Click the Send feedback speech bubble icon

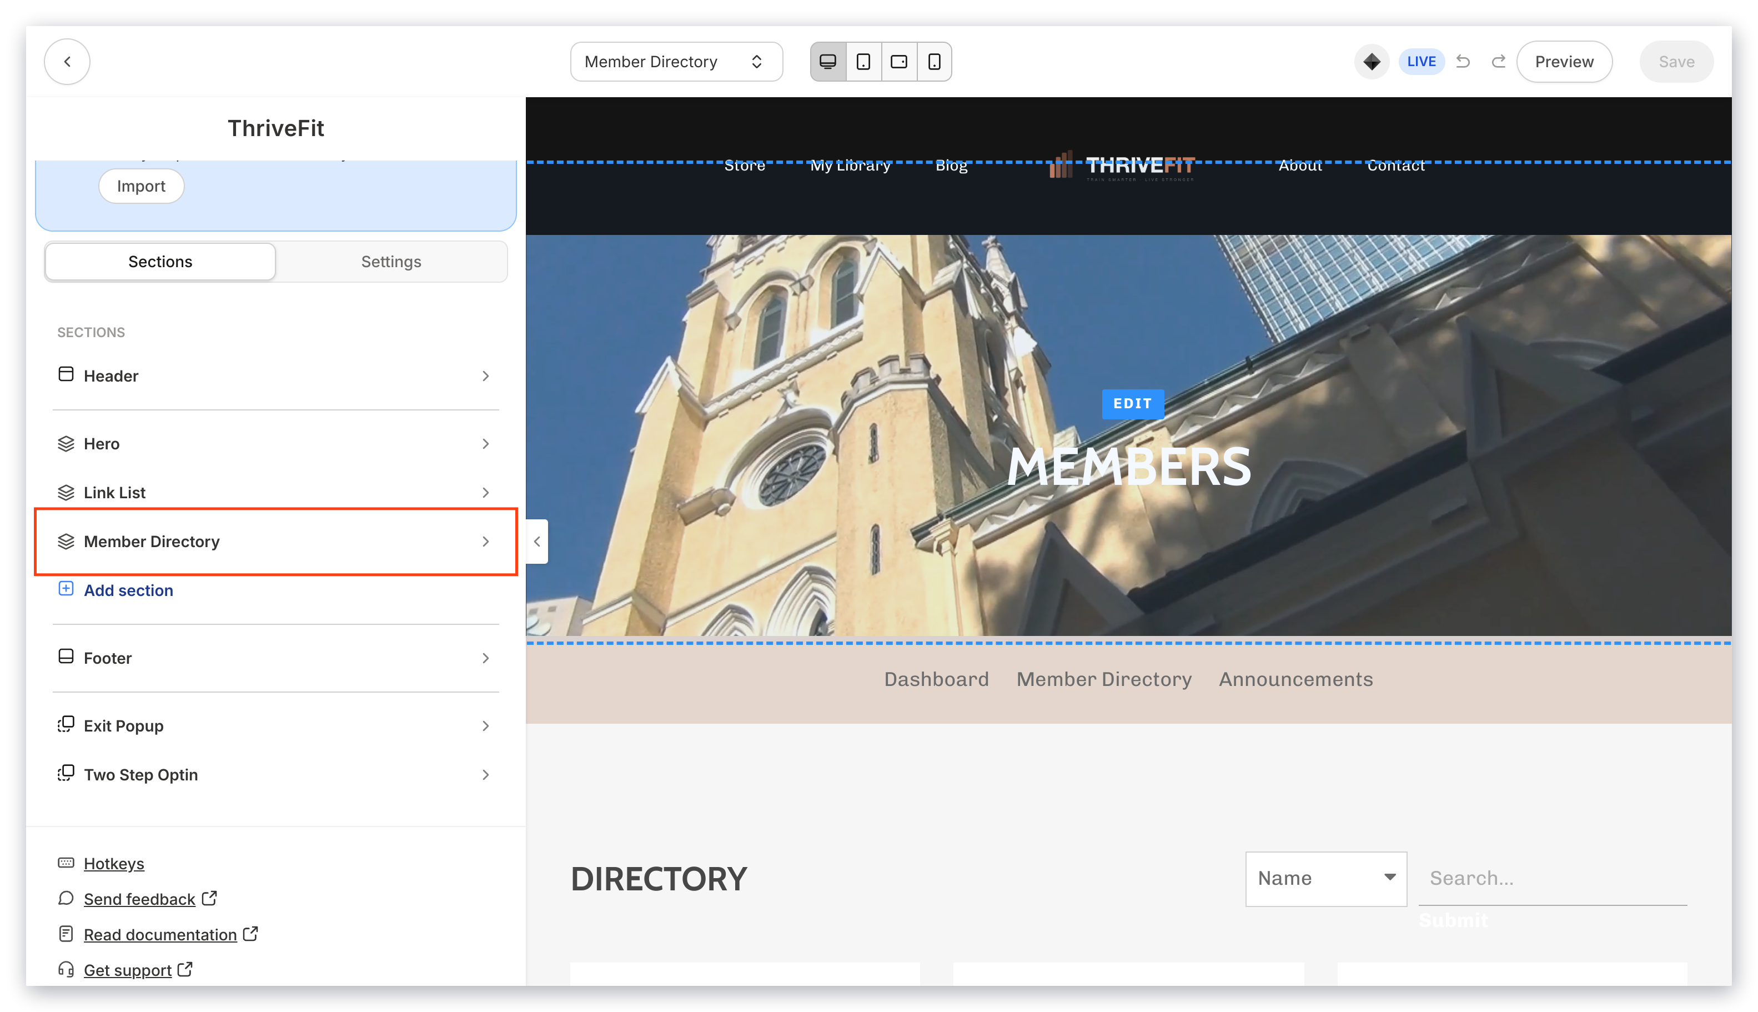[66, 899]
